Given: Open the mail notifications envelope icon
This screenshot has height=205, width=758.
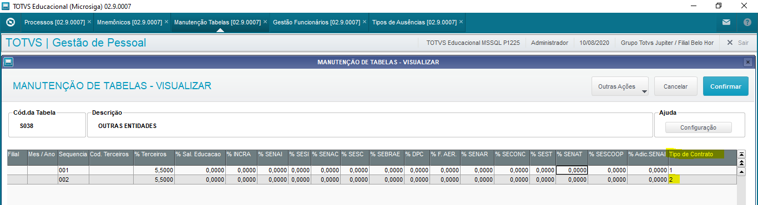Looking at the screenshot, I should click(x=726, y=22).
